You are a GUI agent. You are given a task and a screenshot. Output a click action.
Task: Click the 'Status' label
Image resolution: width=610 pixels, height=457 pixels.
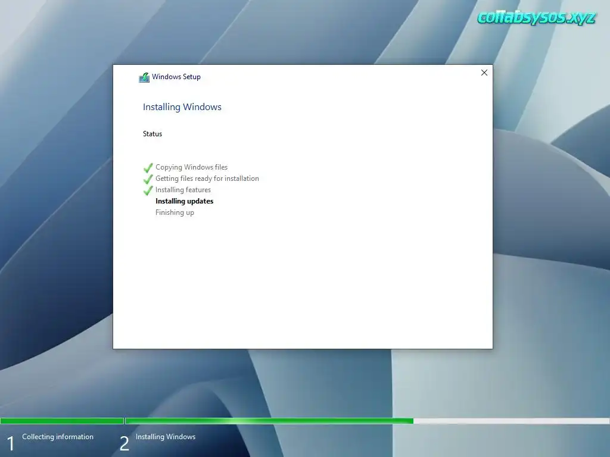[152, 134]
